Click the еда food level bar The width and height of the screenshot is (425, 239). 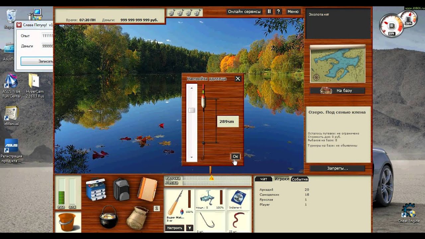click(61, 191)
